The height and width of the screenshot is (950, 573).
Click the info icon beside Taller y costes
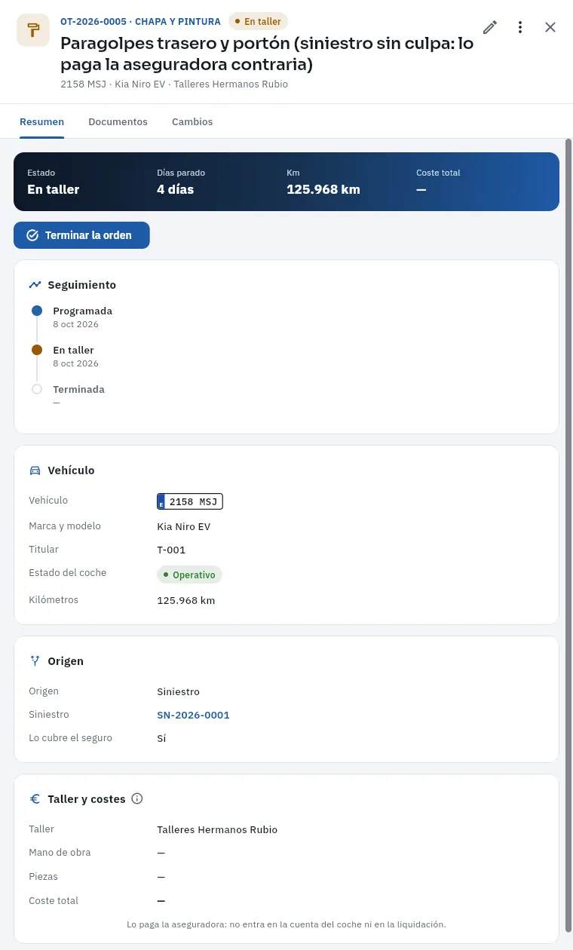(137, 798)
